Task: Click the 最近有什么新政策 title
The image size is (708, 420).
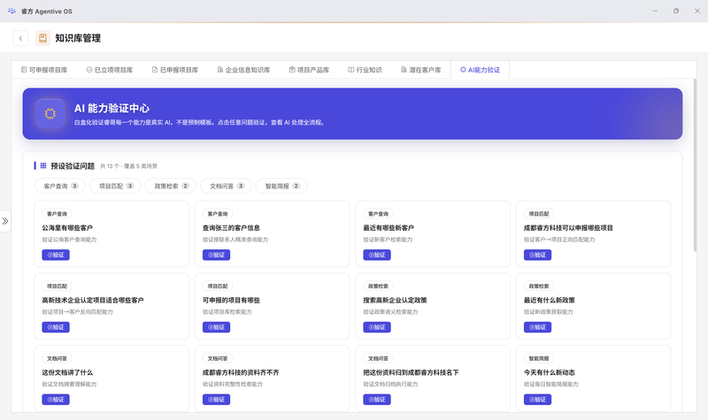Action: pyautogui.click(x=549, y=300)
